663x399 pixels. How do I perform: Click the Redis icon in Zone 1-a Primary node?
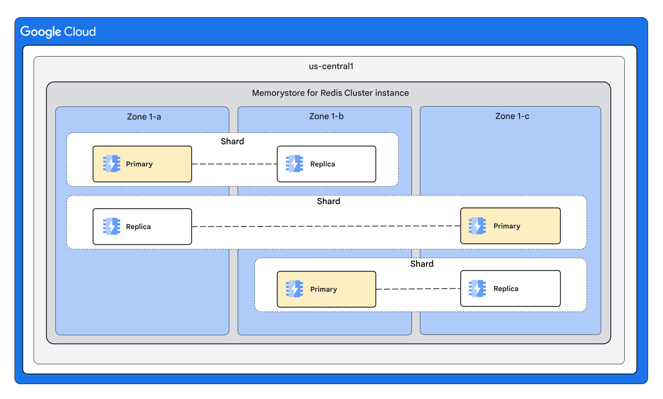pyautogui.click(x=111, y=163)
